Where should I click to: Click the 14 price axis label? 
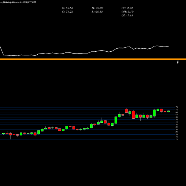tap(177, 139)
